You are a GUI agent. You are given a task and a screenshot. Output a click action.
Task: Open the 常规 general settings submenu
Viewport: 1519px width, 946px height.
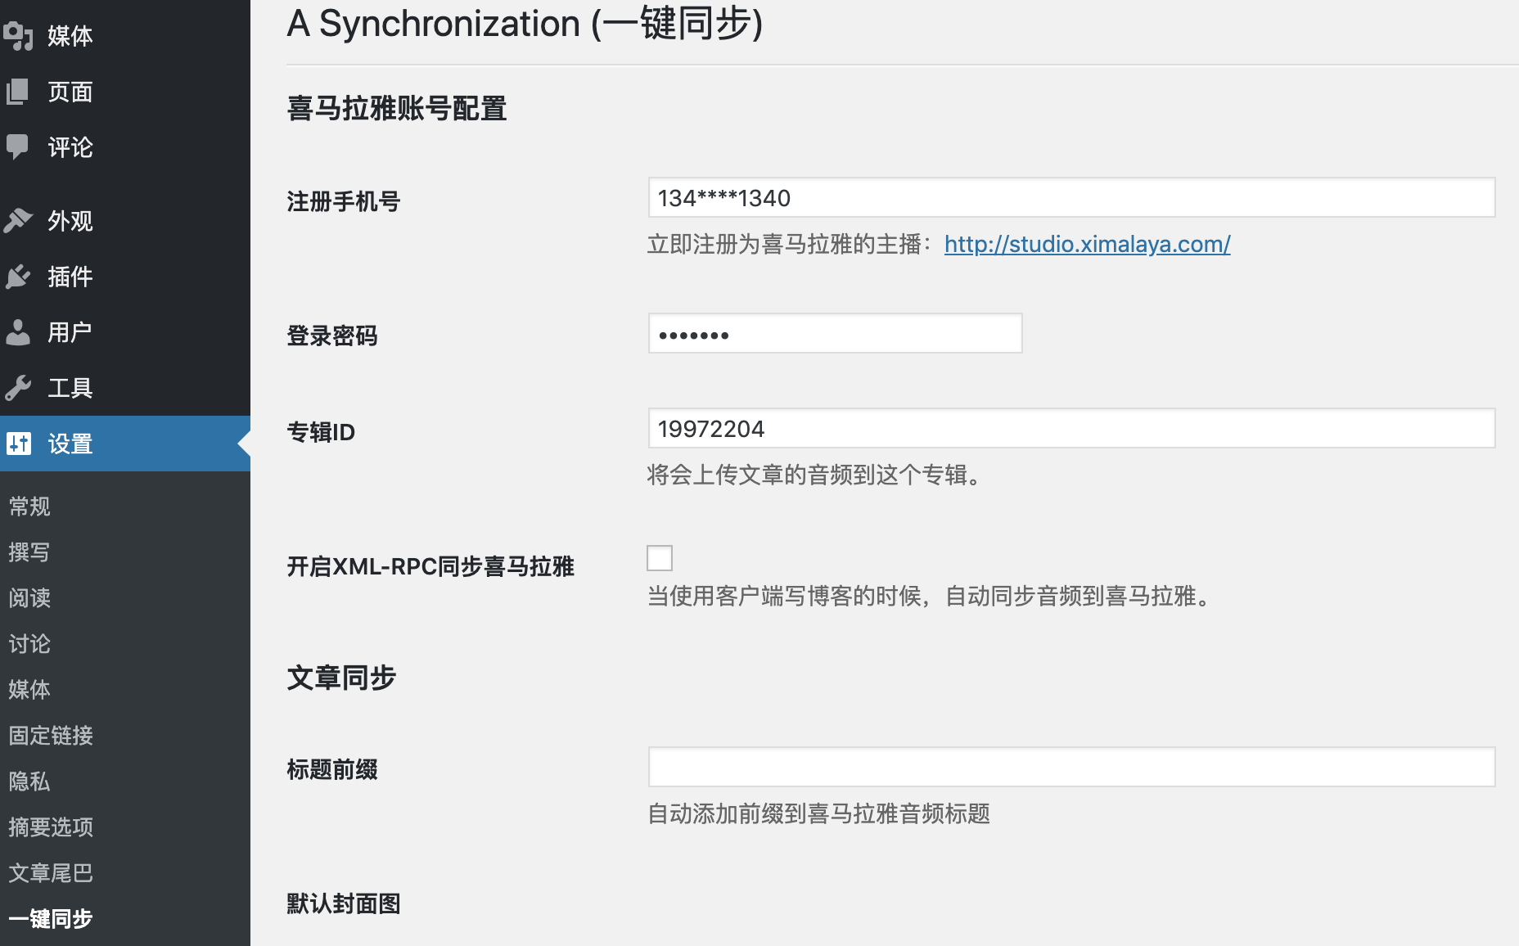tap(29, 507)
